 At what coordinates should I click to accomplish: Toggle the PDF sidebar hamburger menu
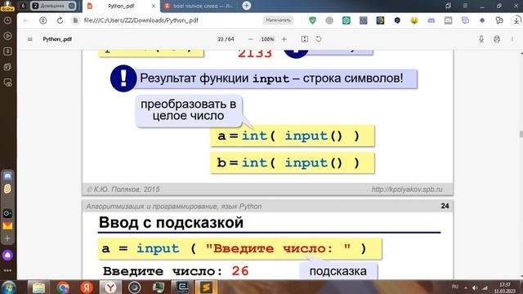(30, 39)
